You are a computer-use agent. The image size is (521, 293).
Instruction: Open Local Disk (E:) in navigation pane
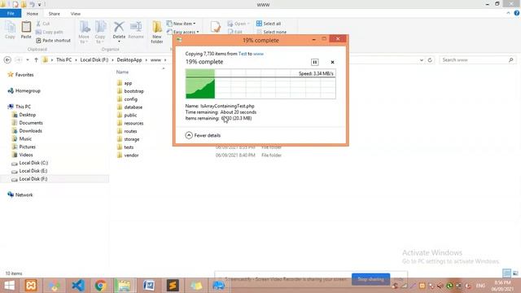click(x=29, y=171)
